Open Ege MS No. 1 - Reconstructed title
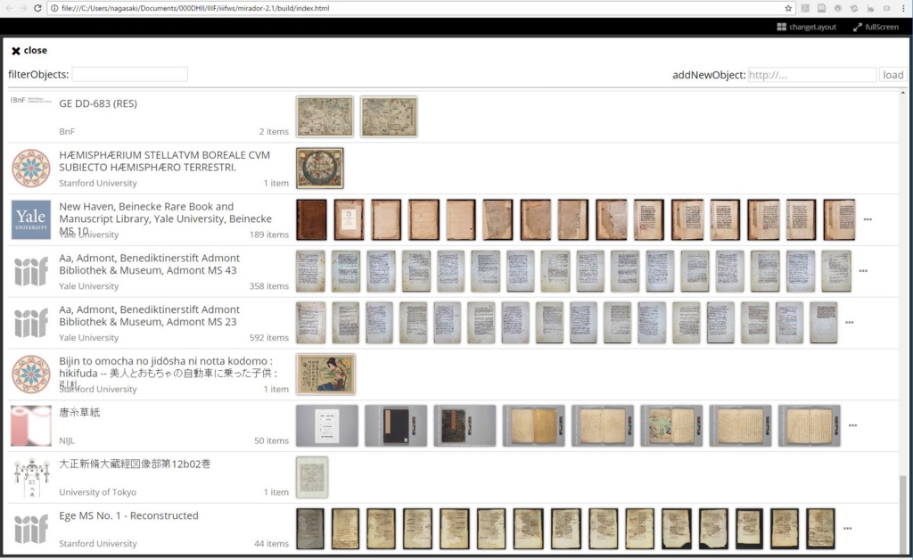 128,515
